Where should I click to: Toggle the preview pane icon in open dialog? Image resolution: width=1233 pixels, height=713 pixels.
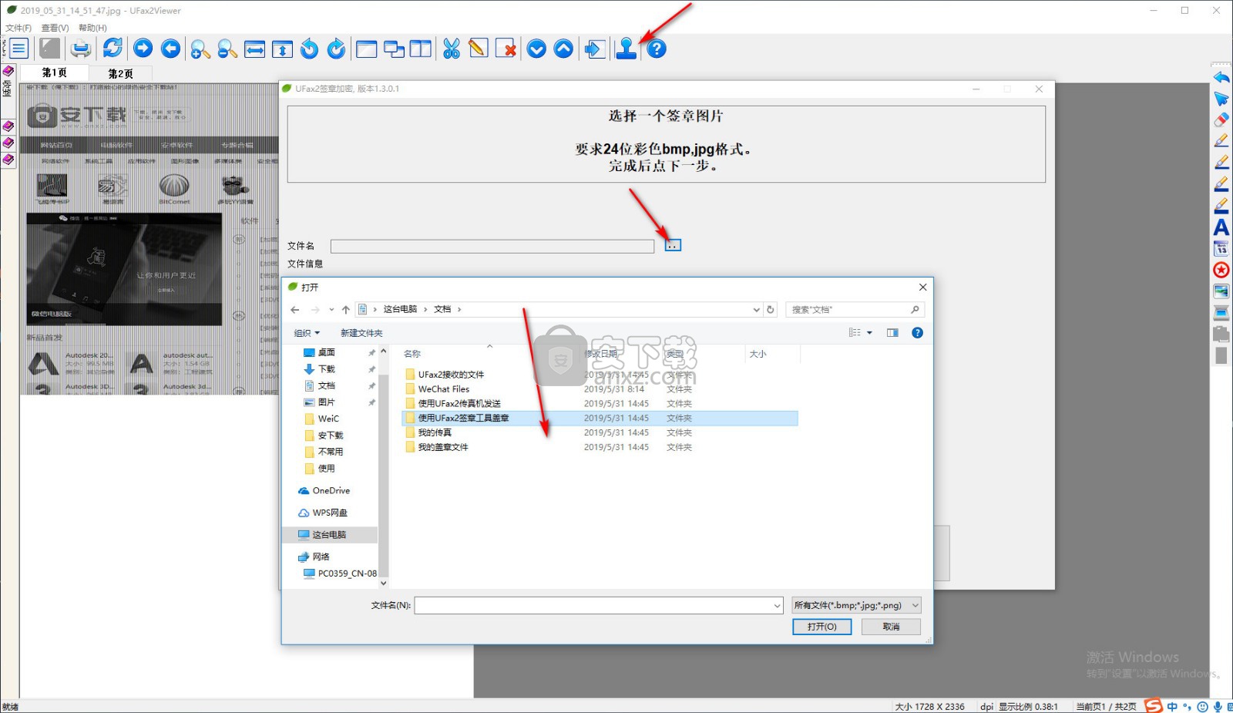892,333
